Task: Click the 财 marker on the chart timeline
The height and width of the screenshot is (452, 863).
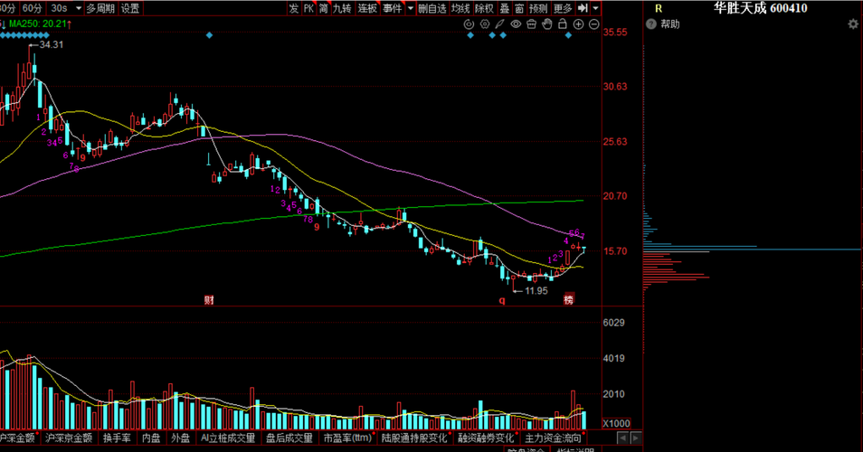Action: click(x=209, y=300)
